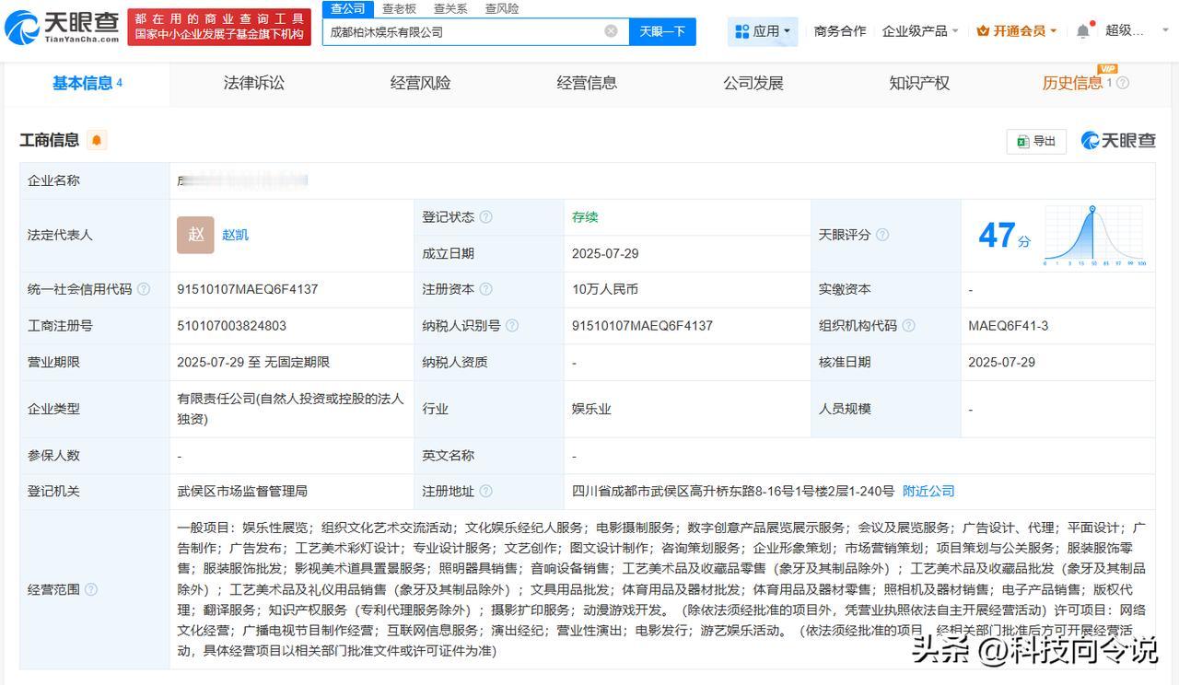Click the 天眼一下 search button
Viewport: 1179px width, 685px height.
click(x=662, y=31)
